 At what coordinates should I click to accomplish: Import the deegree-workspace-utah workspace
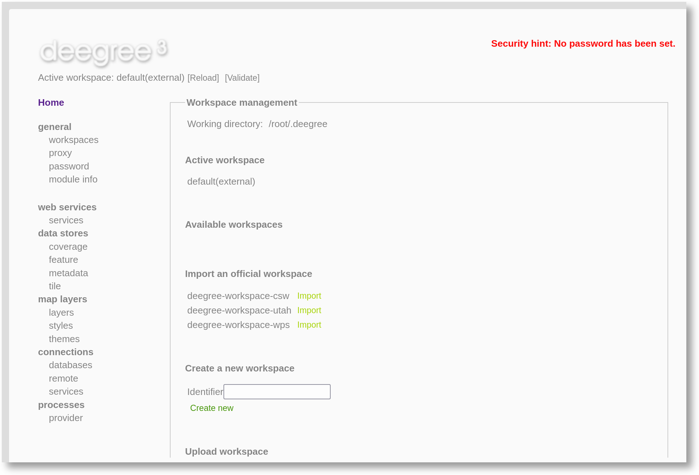309,310
